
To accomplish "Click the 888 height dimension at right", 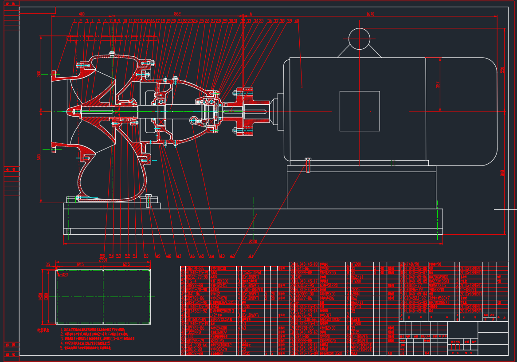I will tap(502, 173).
